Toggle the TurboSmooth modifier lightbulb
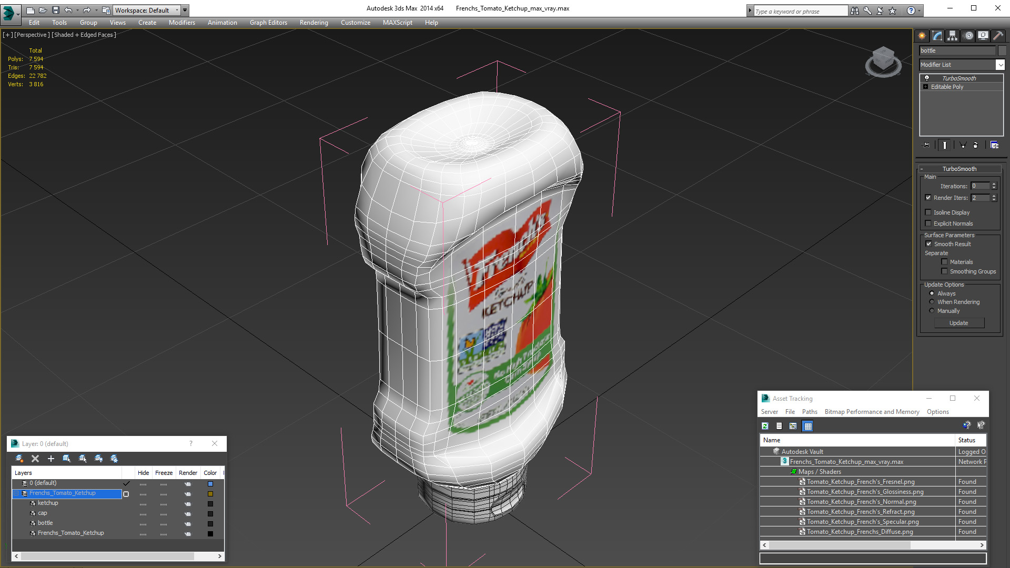 pos(927,78)
